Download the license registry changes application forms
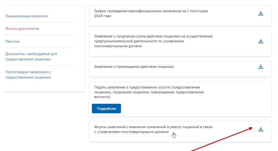 [x=261, y=129]
